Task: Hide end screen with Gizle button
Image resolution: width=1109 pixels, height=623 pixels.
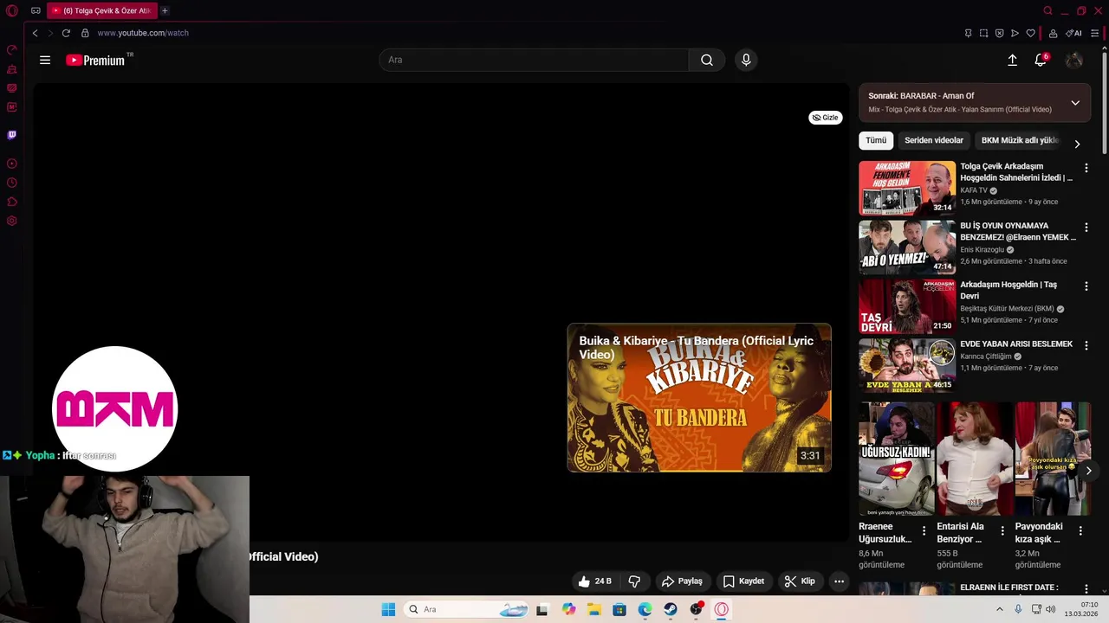Action: pyautogui.click(x=826, y=118)
